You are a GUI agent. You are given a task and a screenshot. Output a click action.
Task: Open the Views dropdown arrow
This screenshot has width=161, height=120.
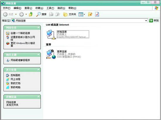coord(84,14)
